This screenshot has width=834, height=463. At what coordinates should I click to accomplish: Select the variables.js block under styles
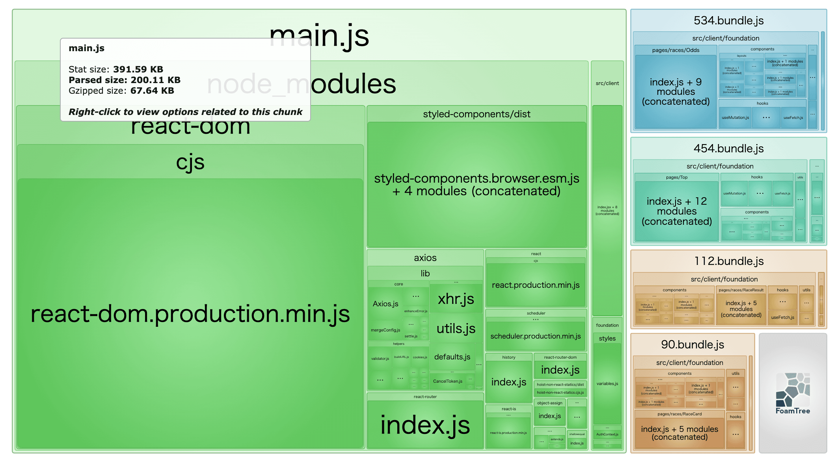tap(607, 383)
